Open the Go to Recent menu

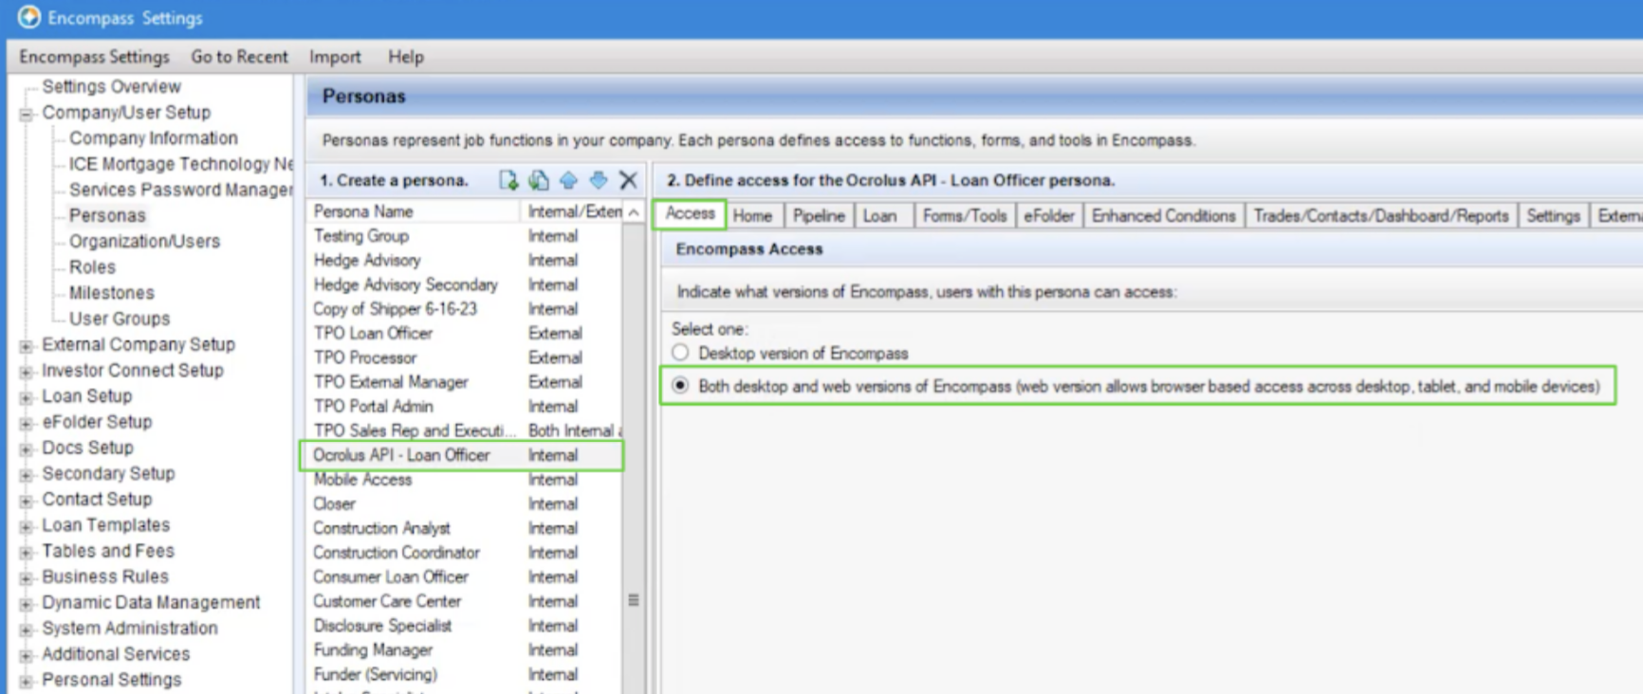click(x=239, y=57)
